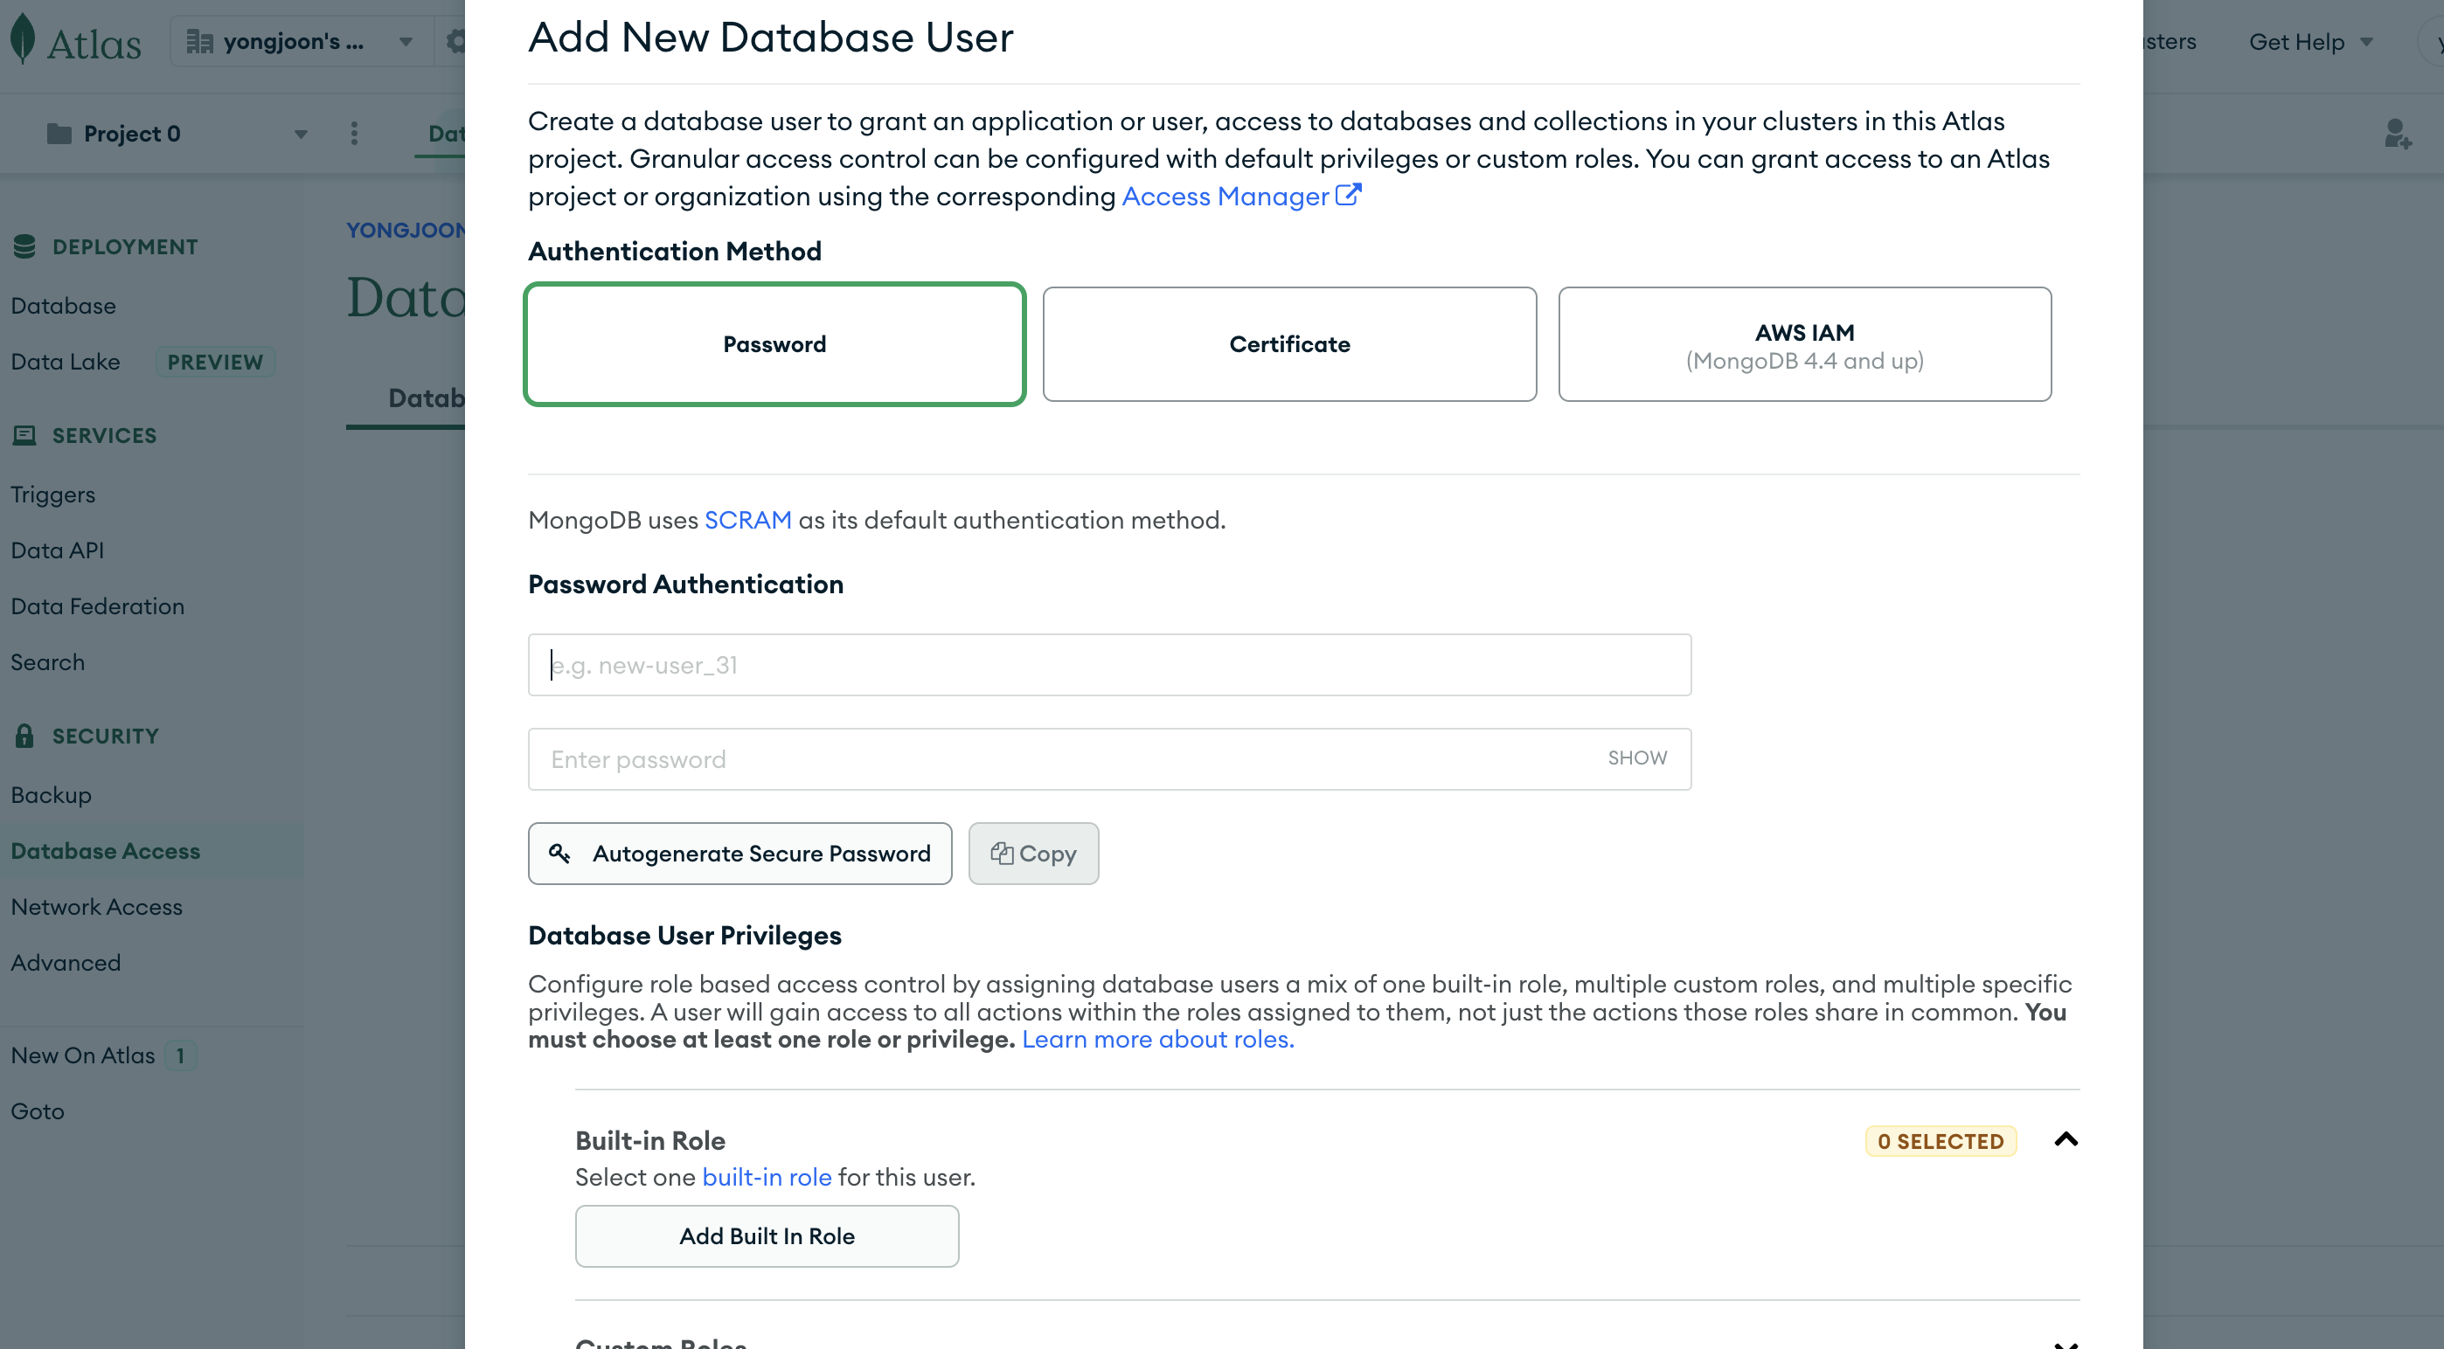
Task: Click Autogenerate Secure Password button
Action: click(x=740, y=854)
